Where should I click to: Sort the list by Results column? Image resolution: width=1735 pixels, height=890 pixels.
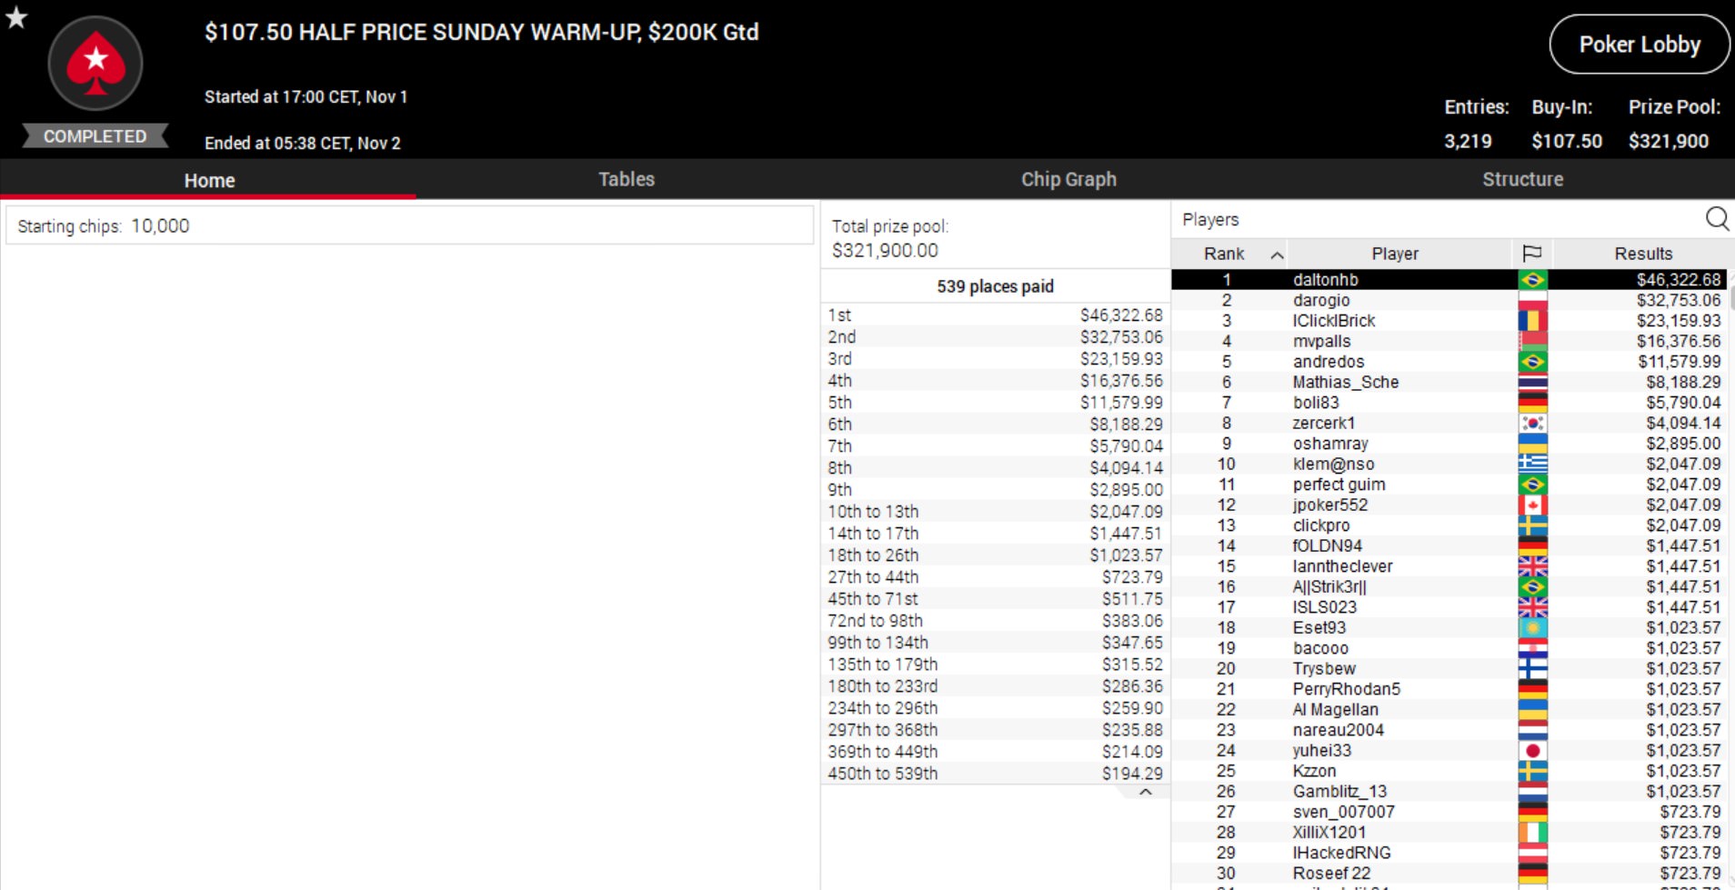pos(1642,254)
